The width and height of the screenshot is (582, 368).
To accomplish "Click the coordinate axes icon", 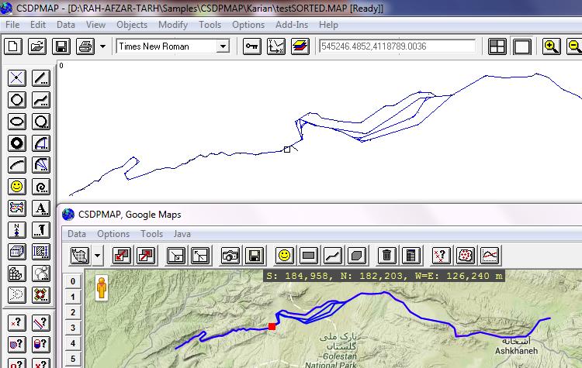I will (x=276, y=46).
